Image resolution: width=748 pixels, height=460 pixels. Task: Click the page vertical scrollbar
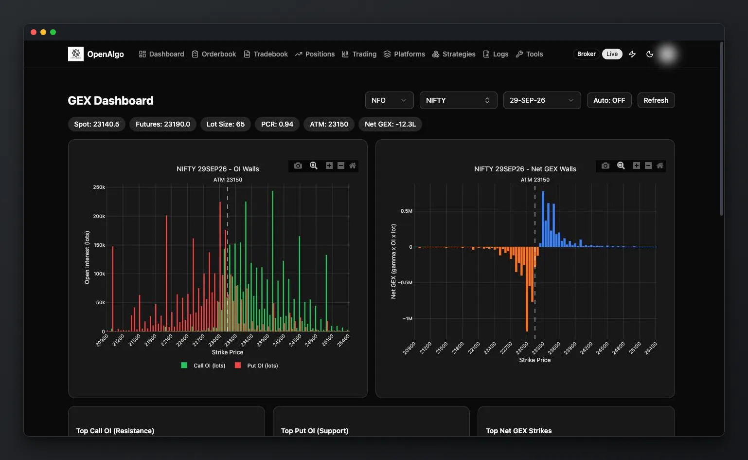pos(722,129)
